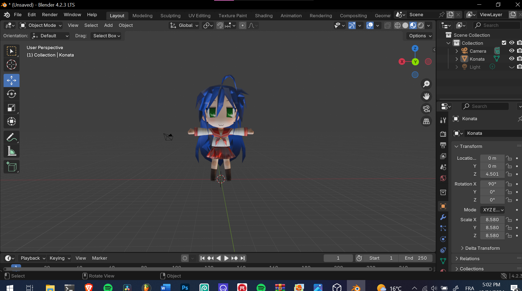This screenshot has height=291, width=522.
Task: Select the Rotate tool
Action: click(x=12, y=94)
